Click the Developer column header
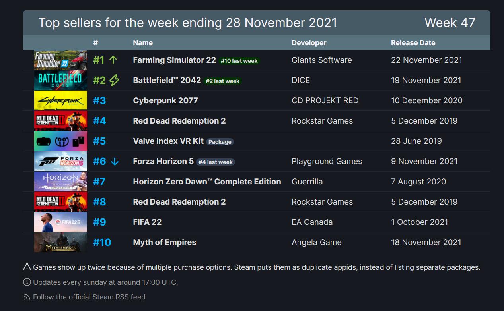 (x=309, y=43)
